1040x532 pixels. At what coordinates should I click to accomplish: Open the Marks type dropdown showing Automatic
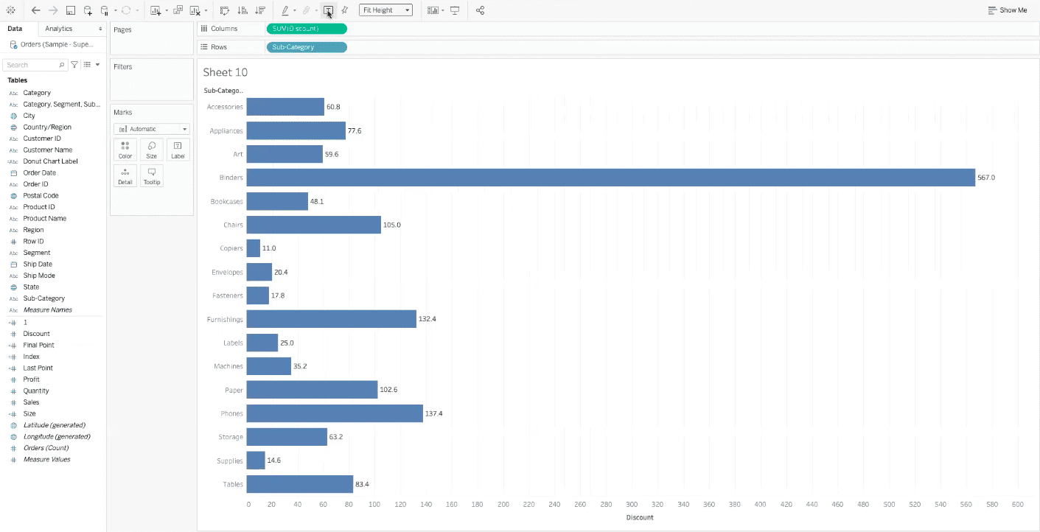[151, 128]
